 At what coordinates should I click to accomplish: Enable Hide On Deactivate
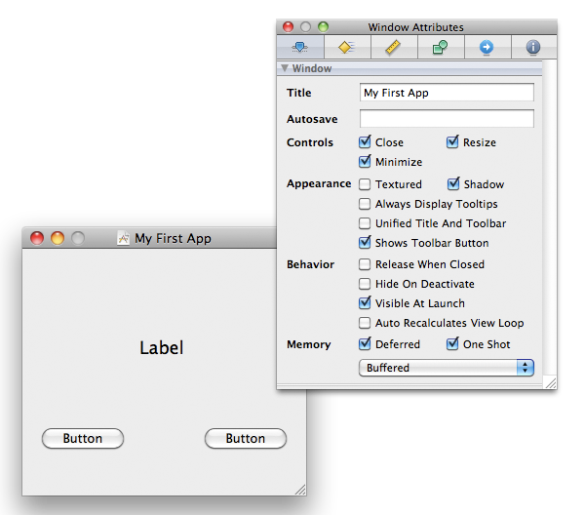[365, 284]
